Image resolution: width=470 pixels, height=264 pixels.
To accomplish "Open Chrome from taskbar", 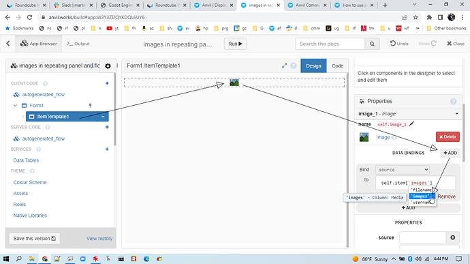I will [x=45, y=259].
